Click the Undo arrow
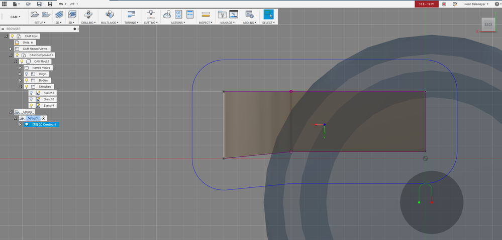 coord(61,4)
